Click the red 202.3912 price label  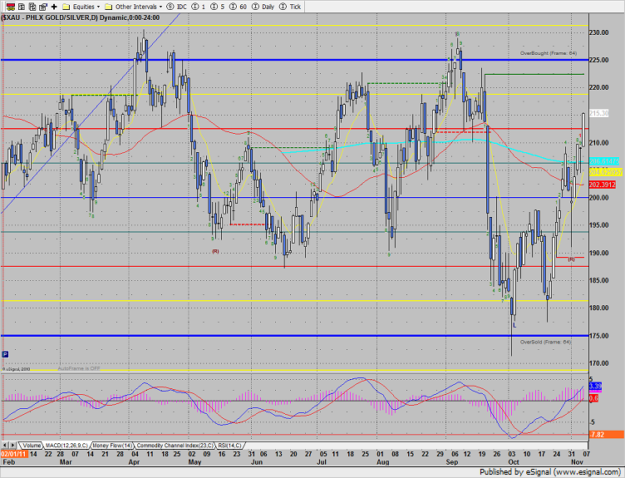click(x=603, y=185)
